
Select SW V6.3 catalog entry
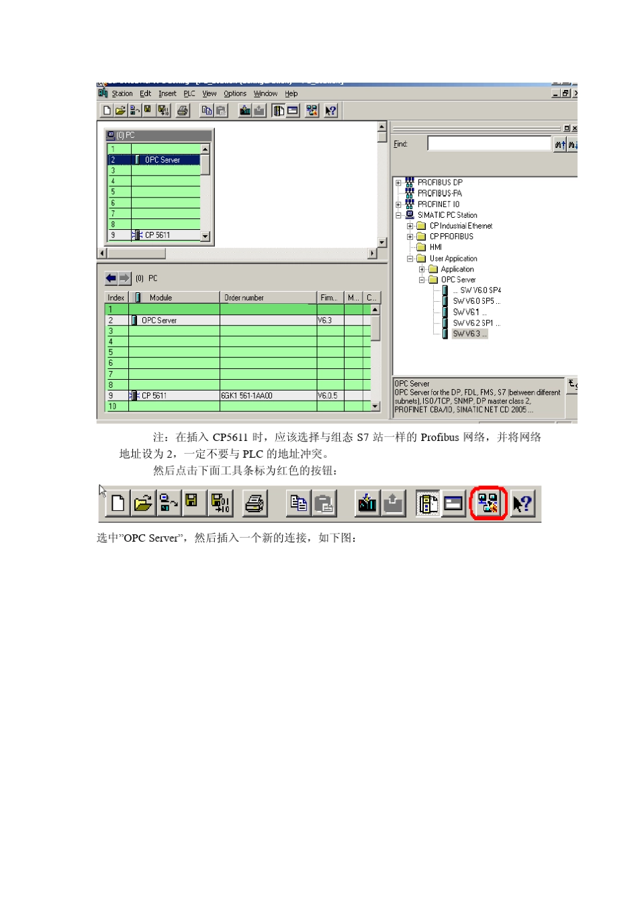469,333
